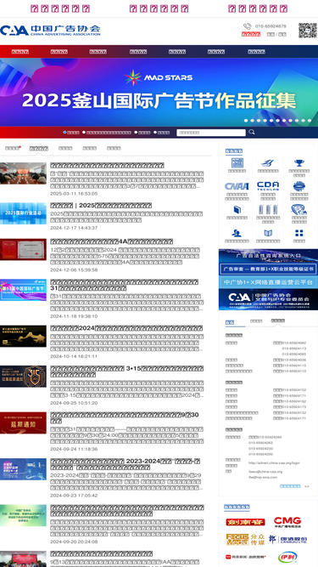Click the search text field in bar
Viewport: 318px width, 567px height.
pos(211,133)
